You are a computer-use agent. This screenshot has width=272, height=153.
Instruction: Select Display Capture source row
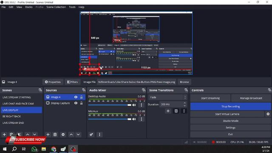pos(65,103)
